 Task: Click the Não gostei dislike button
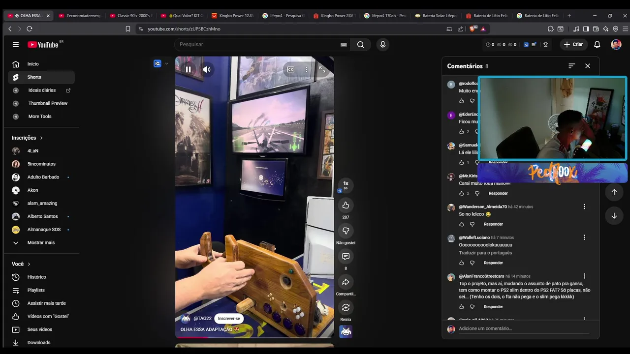click(x=346, y=231)
